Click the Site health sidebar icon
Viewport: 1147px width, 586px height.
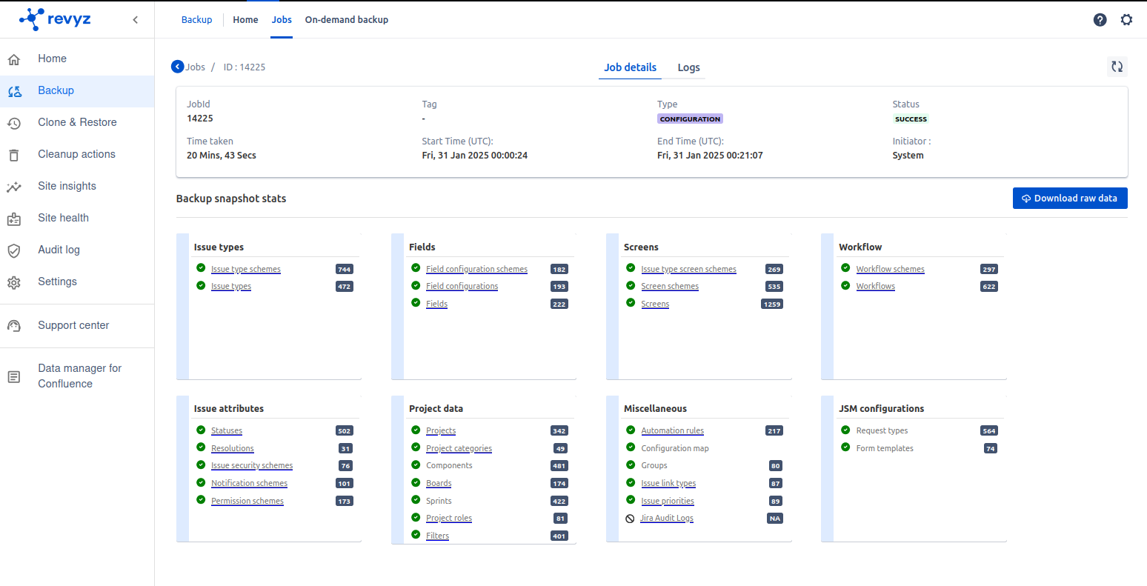tap(14, 219)
